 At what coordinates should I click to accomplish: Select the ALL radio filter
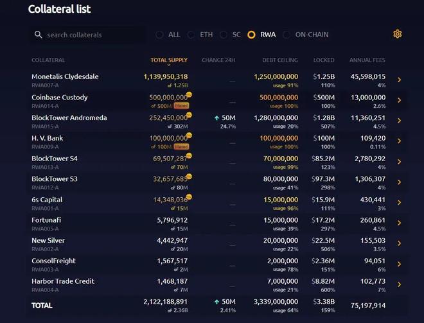159,35
